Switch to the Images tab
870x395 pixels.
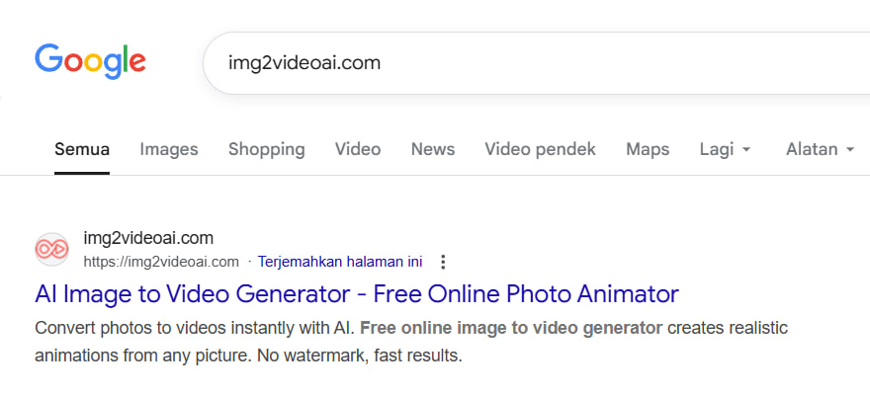[169, 149]
